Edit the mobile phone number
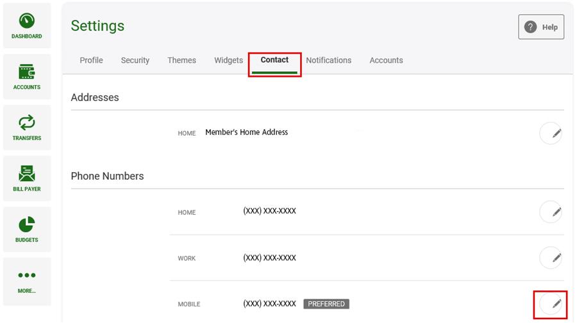Viewport: 577px width, 323px height. 551,304
